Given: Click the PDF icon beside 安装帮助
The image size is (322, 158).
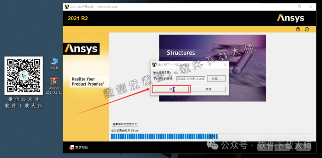Looking at the screenshot, I should tap(72, 147).
